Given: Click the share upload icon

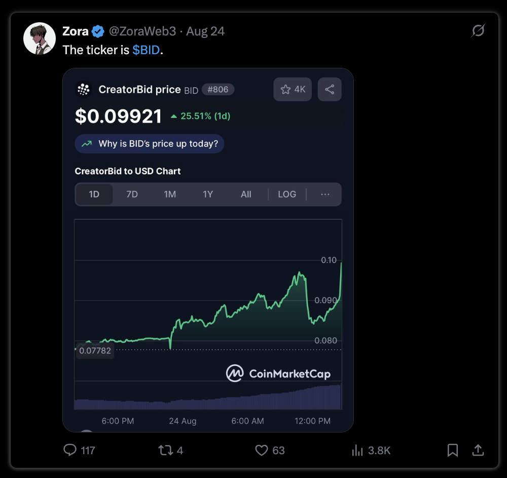Looking at the screenshot, I should 478,450.
